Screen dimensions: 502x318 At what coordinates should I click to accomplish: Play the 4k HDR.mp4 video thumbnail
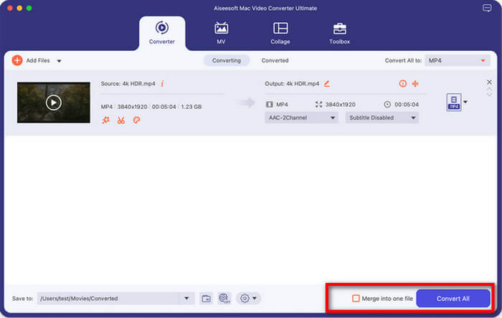tap(54, 102)
